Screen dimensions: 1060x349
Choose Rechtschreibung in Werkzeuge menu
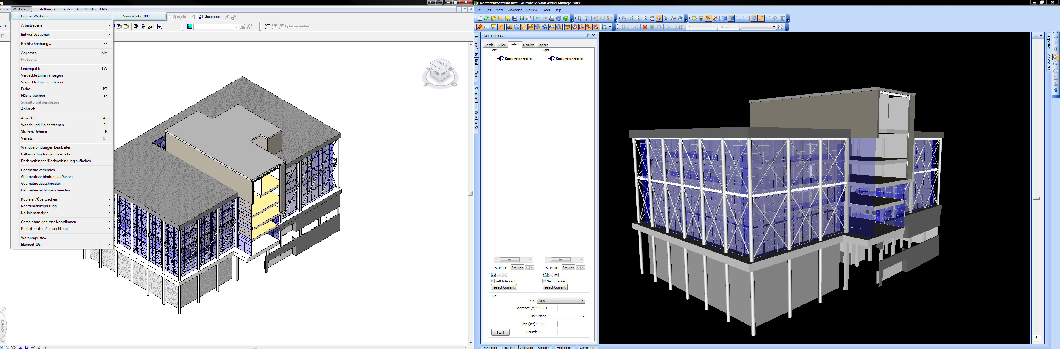(x=62, y=44)
